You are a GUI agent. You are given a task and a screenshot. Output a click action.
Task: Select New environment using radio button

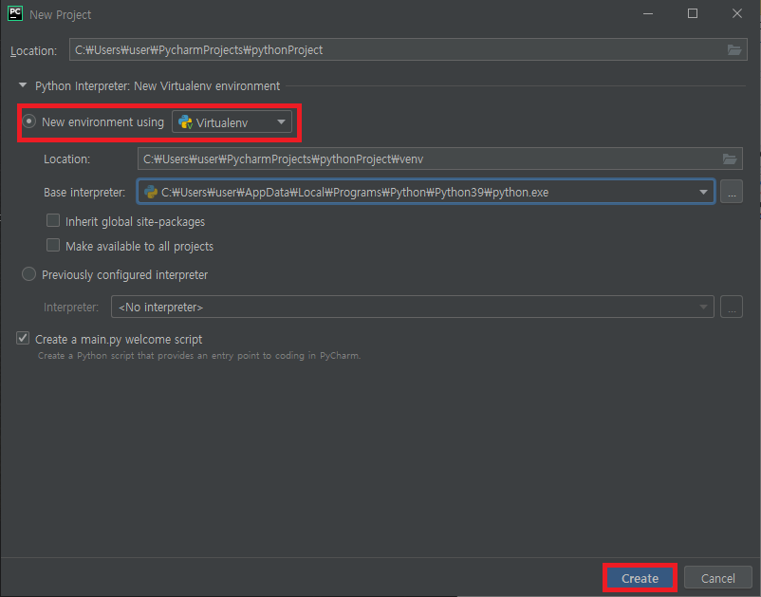[29, 121]
